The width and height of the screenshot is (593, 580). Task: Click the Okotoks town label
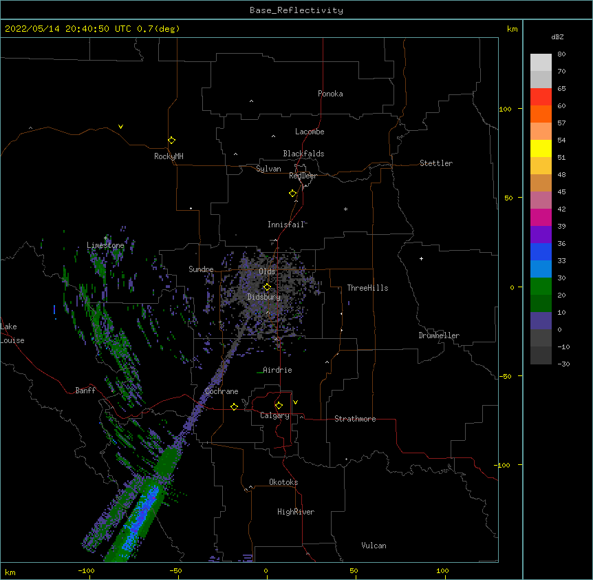click(283, 482)
